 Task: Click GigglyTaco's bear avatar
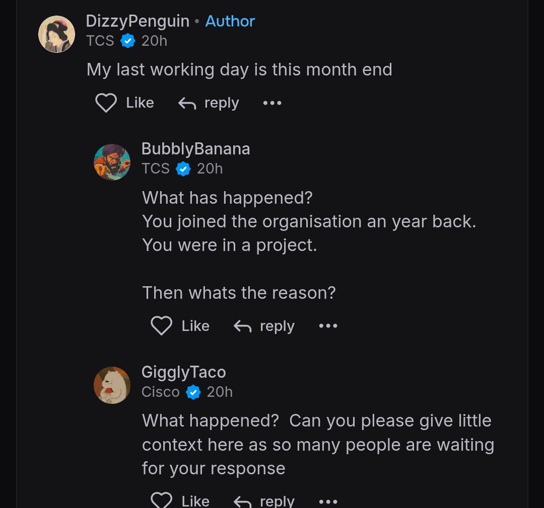point(112,385)
